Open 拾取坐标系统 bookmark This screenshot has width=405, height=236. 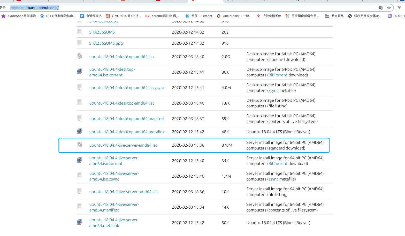click(x=269, y=16)
